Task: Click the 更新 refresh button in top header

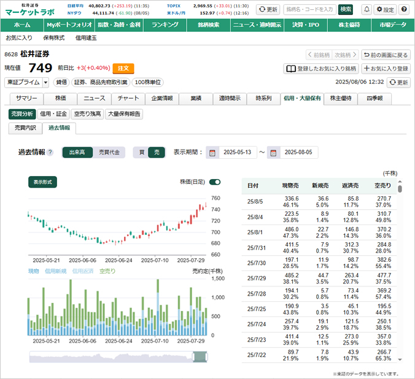Action: pyautogui.click(x=268, y=10)
